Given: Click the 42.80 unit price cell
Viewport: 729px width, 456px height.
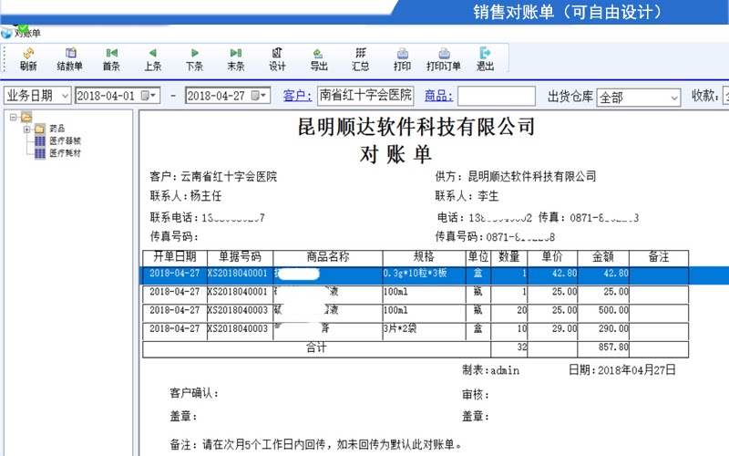Looking at the screenshot, I should [552, 275].
